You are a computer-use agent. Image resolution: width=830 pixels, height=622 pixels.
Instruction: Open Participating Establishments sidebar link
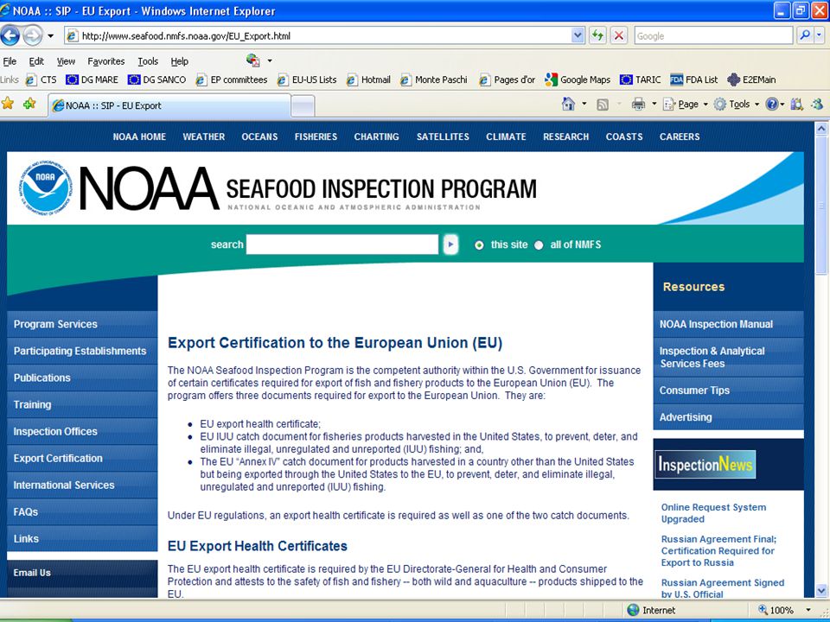[82, 351]
